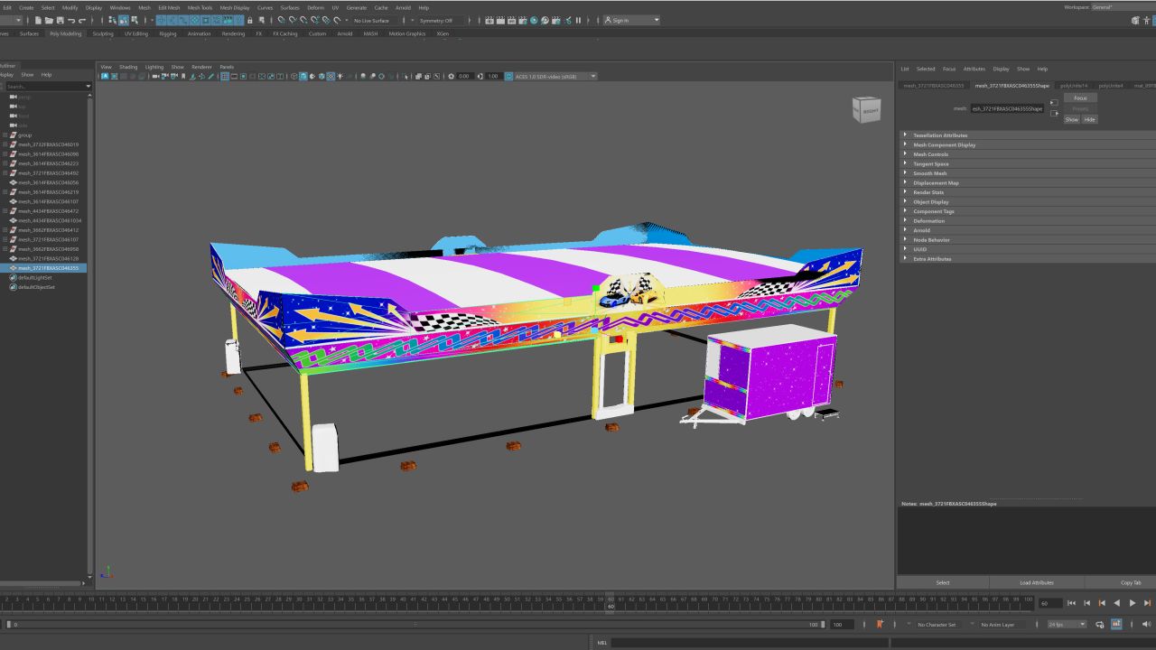
Task: Click the play forwards button
Action: pos(1133,603)
